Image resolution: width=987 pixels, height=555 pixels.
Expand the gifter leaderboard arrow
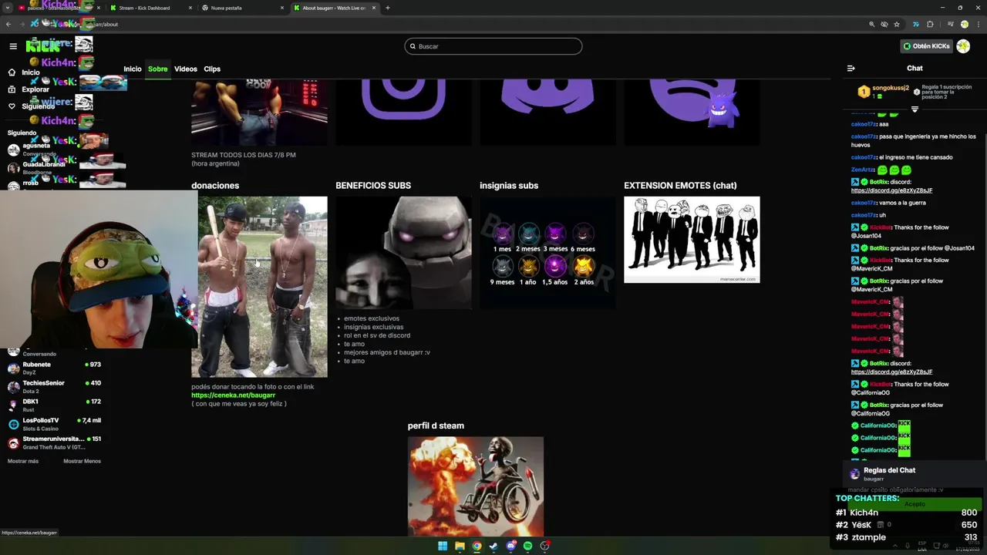pyautogui.click(x=915, y=109)
